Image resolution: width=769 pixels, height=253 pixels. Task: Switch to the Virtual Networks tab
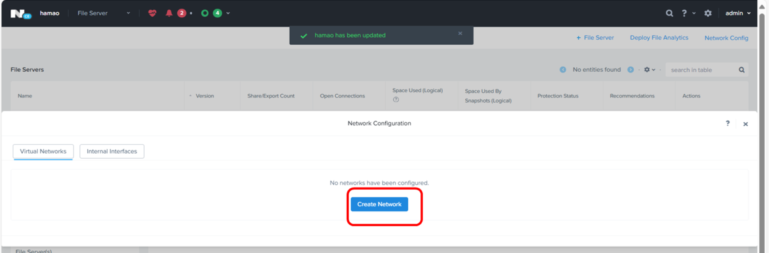(x=44, y=151)
